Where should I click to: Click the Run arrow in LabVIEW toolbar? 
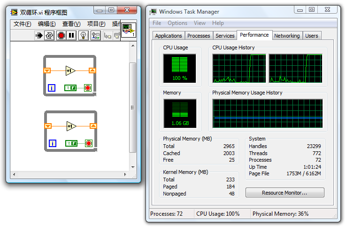(x=39, y=35)
